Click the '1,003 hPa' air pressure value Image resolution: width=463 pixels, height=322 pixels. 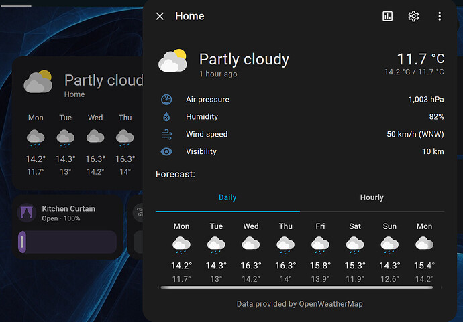pos(426,100)
